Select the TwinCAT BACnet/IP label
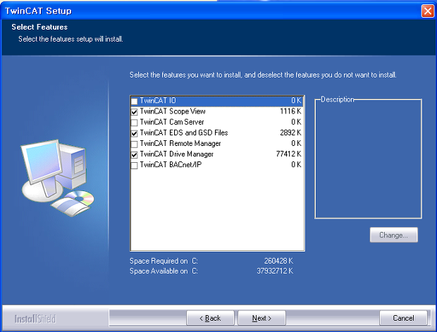Viewport: 437px width, 332px height. (171, 164)
